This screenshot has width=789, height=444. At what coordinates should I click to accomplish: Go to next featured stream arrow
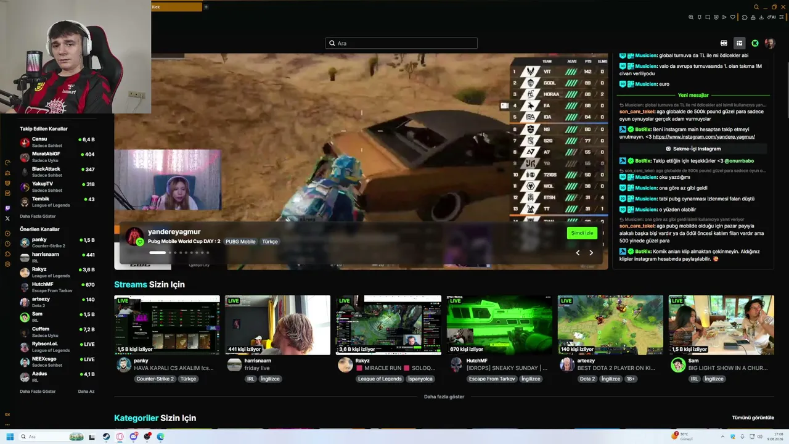591,253
